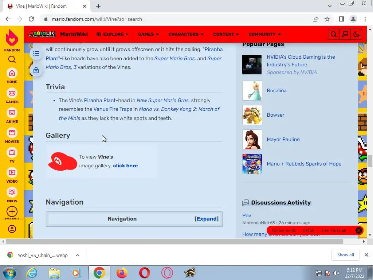Close the downloads bar
The height and width of the screenshot is (280, 373).
[366, 255]
